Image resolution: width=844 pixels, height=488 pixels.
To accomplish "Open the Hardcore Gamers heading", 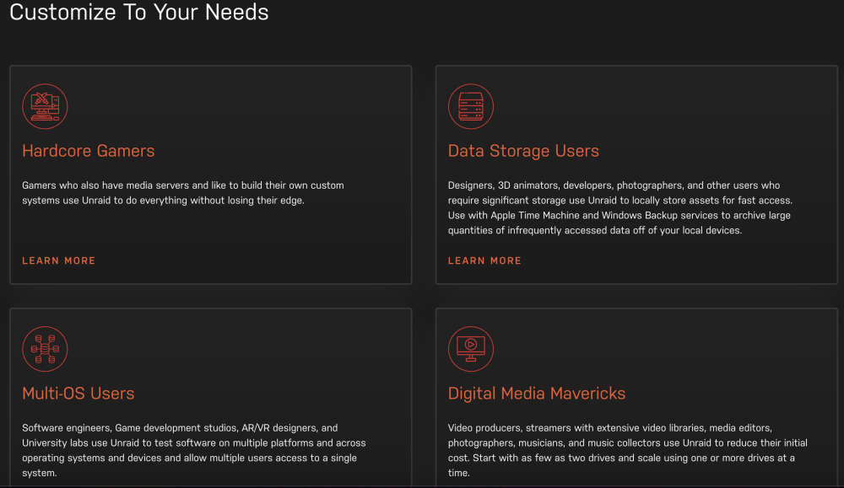I will tap(89, 151).
